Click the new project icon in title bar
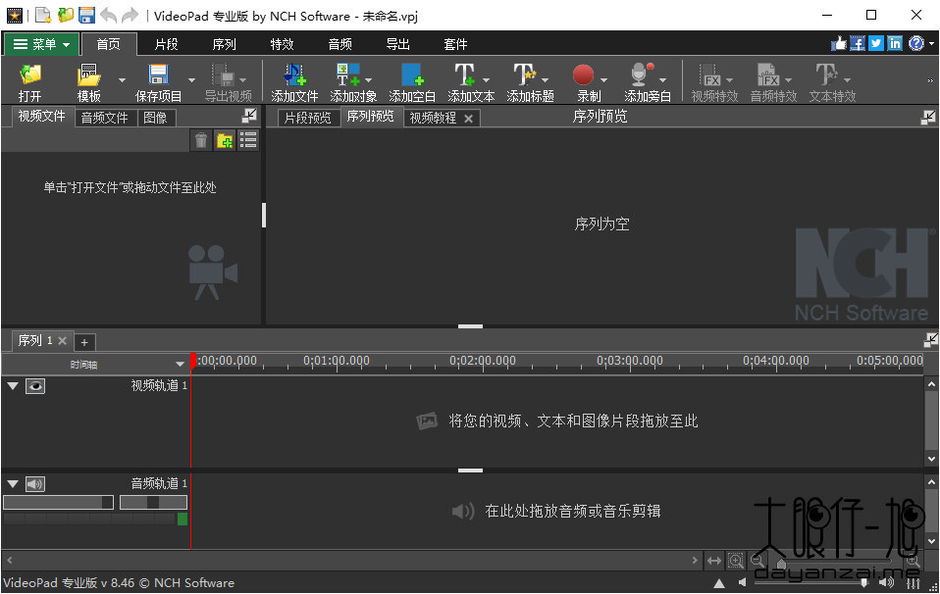This screenshot has width=940, height=594. (x=44, y=15)
